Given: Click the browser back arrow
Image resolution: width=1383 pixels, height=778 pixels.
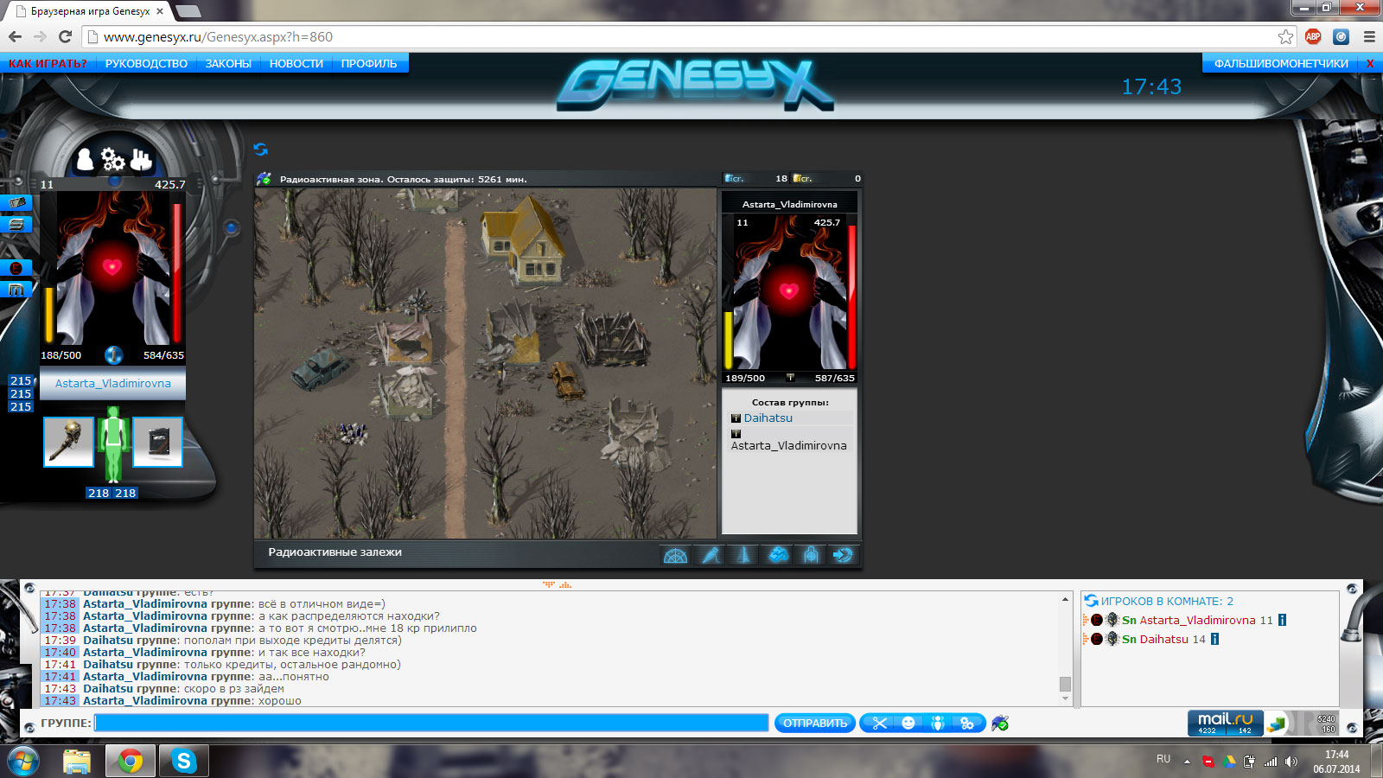Looking at the screenshot, I should (15, 36).
